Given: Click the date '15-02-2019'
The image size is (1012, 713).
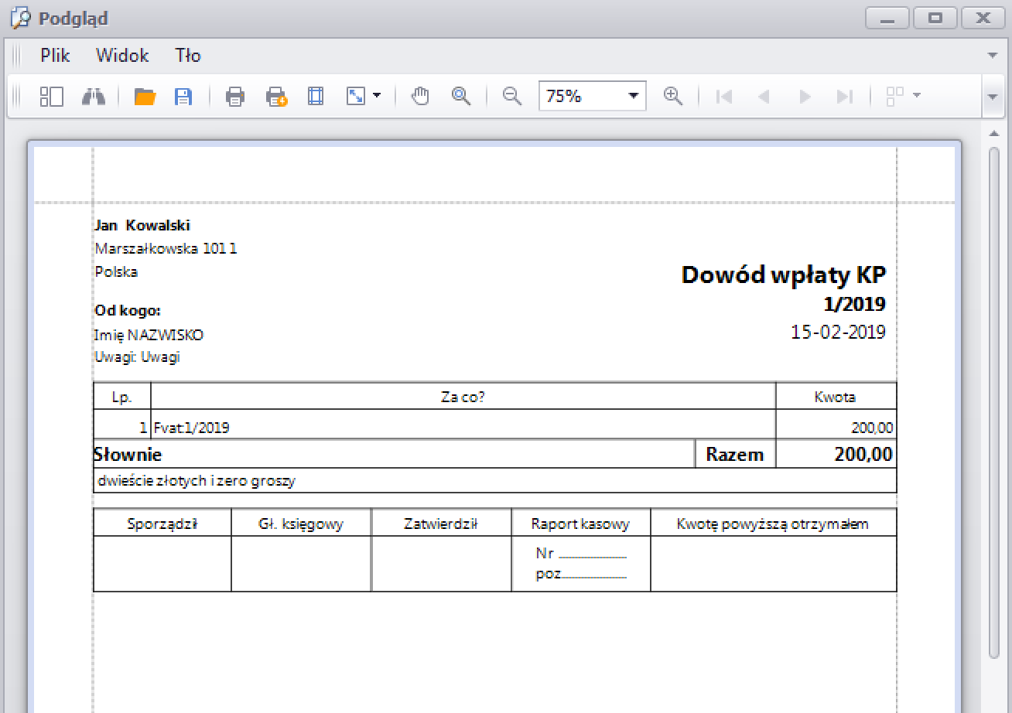Looking at the screenshot, I should (838, 332).
